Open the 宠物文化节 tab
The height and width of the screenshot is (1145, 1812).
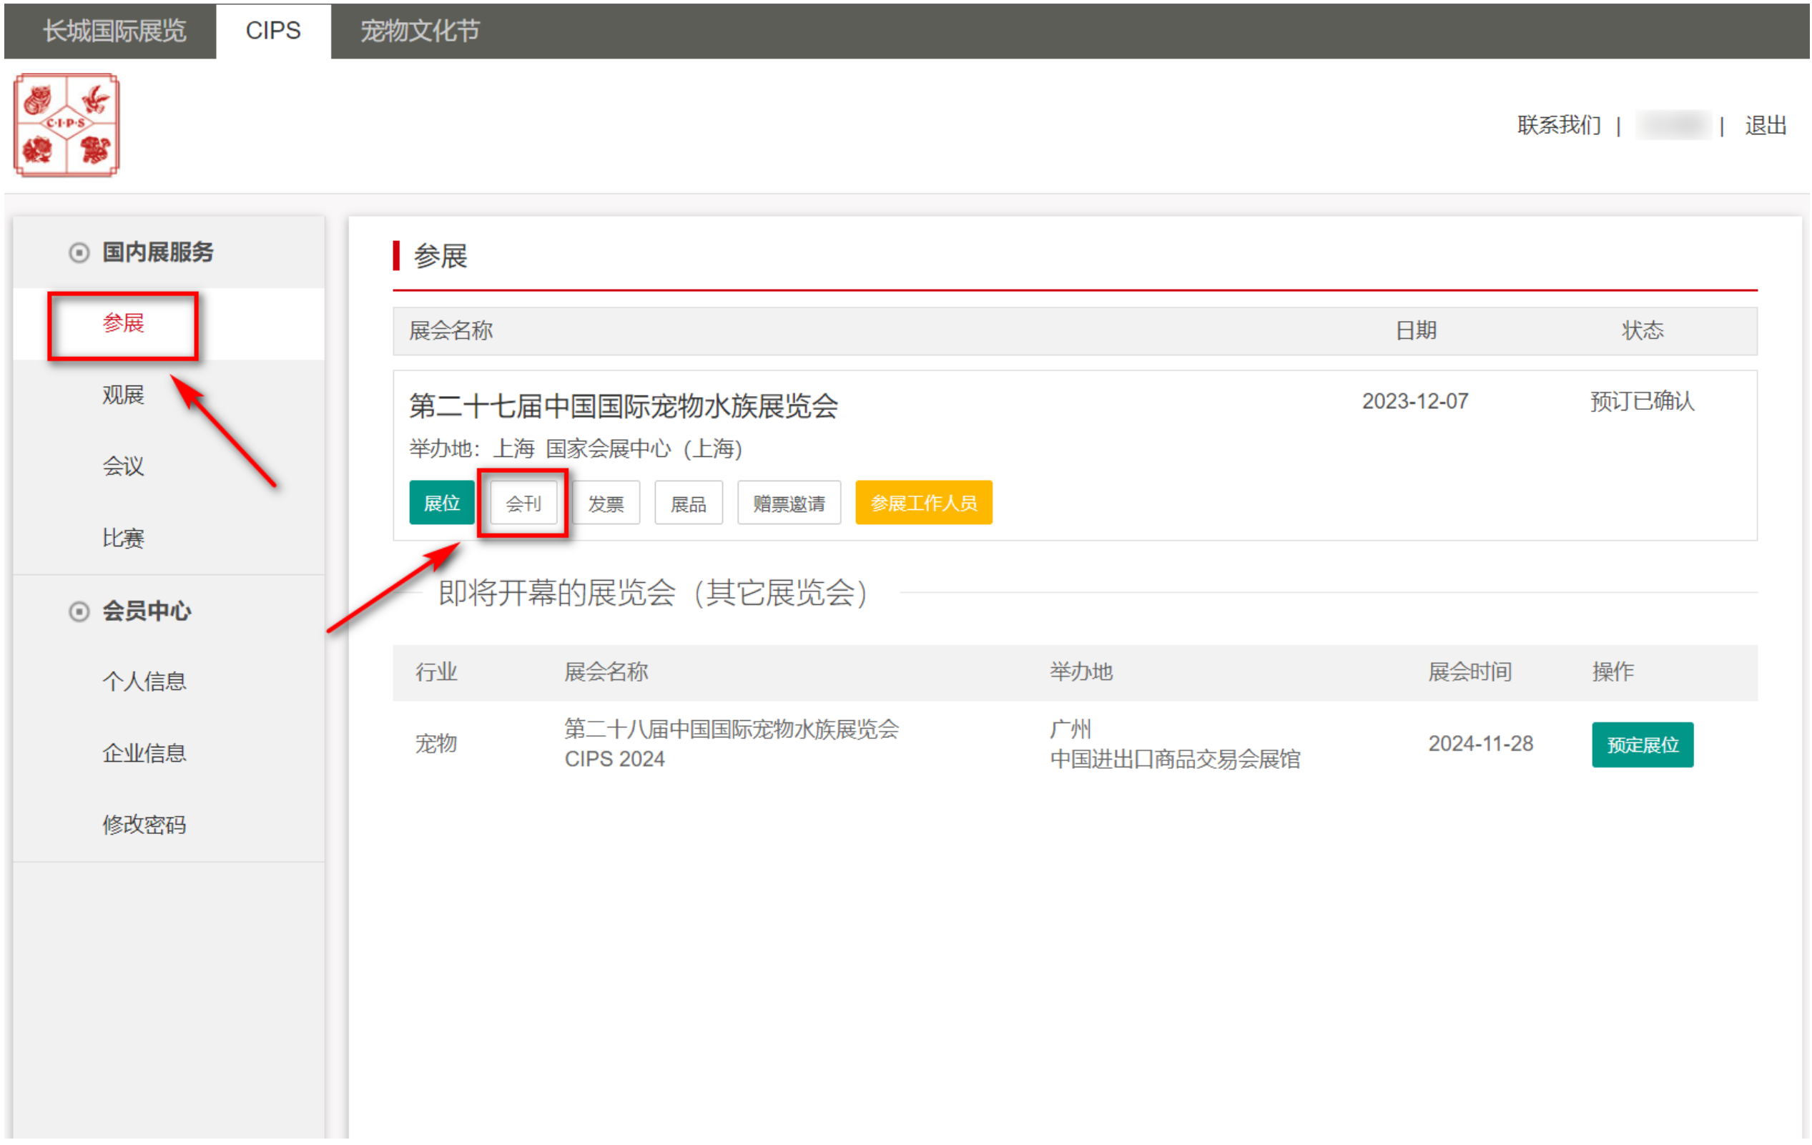click(x=420, y=30)
